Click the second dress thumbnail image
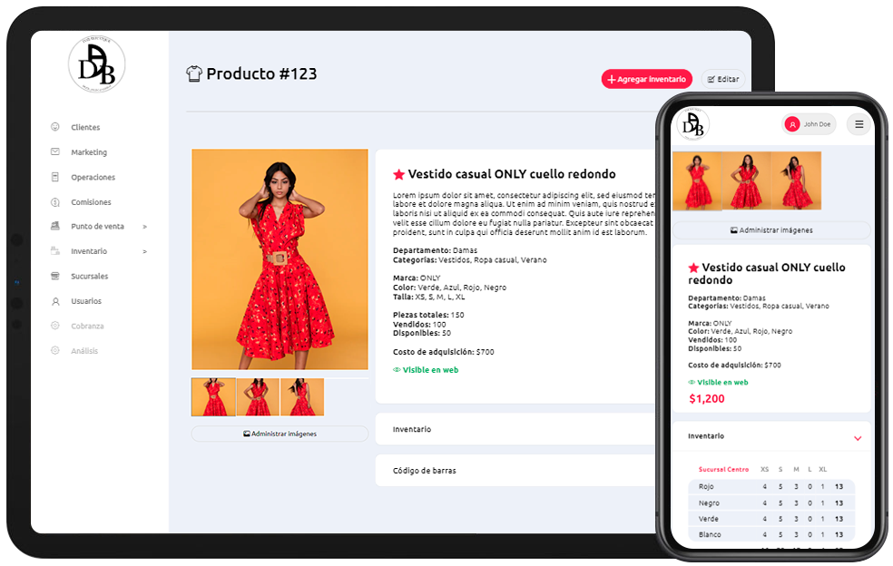This screenshot has height=566, width=893. (258, 395)
